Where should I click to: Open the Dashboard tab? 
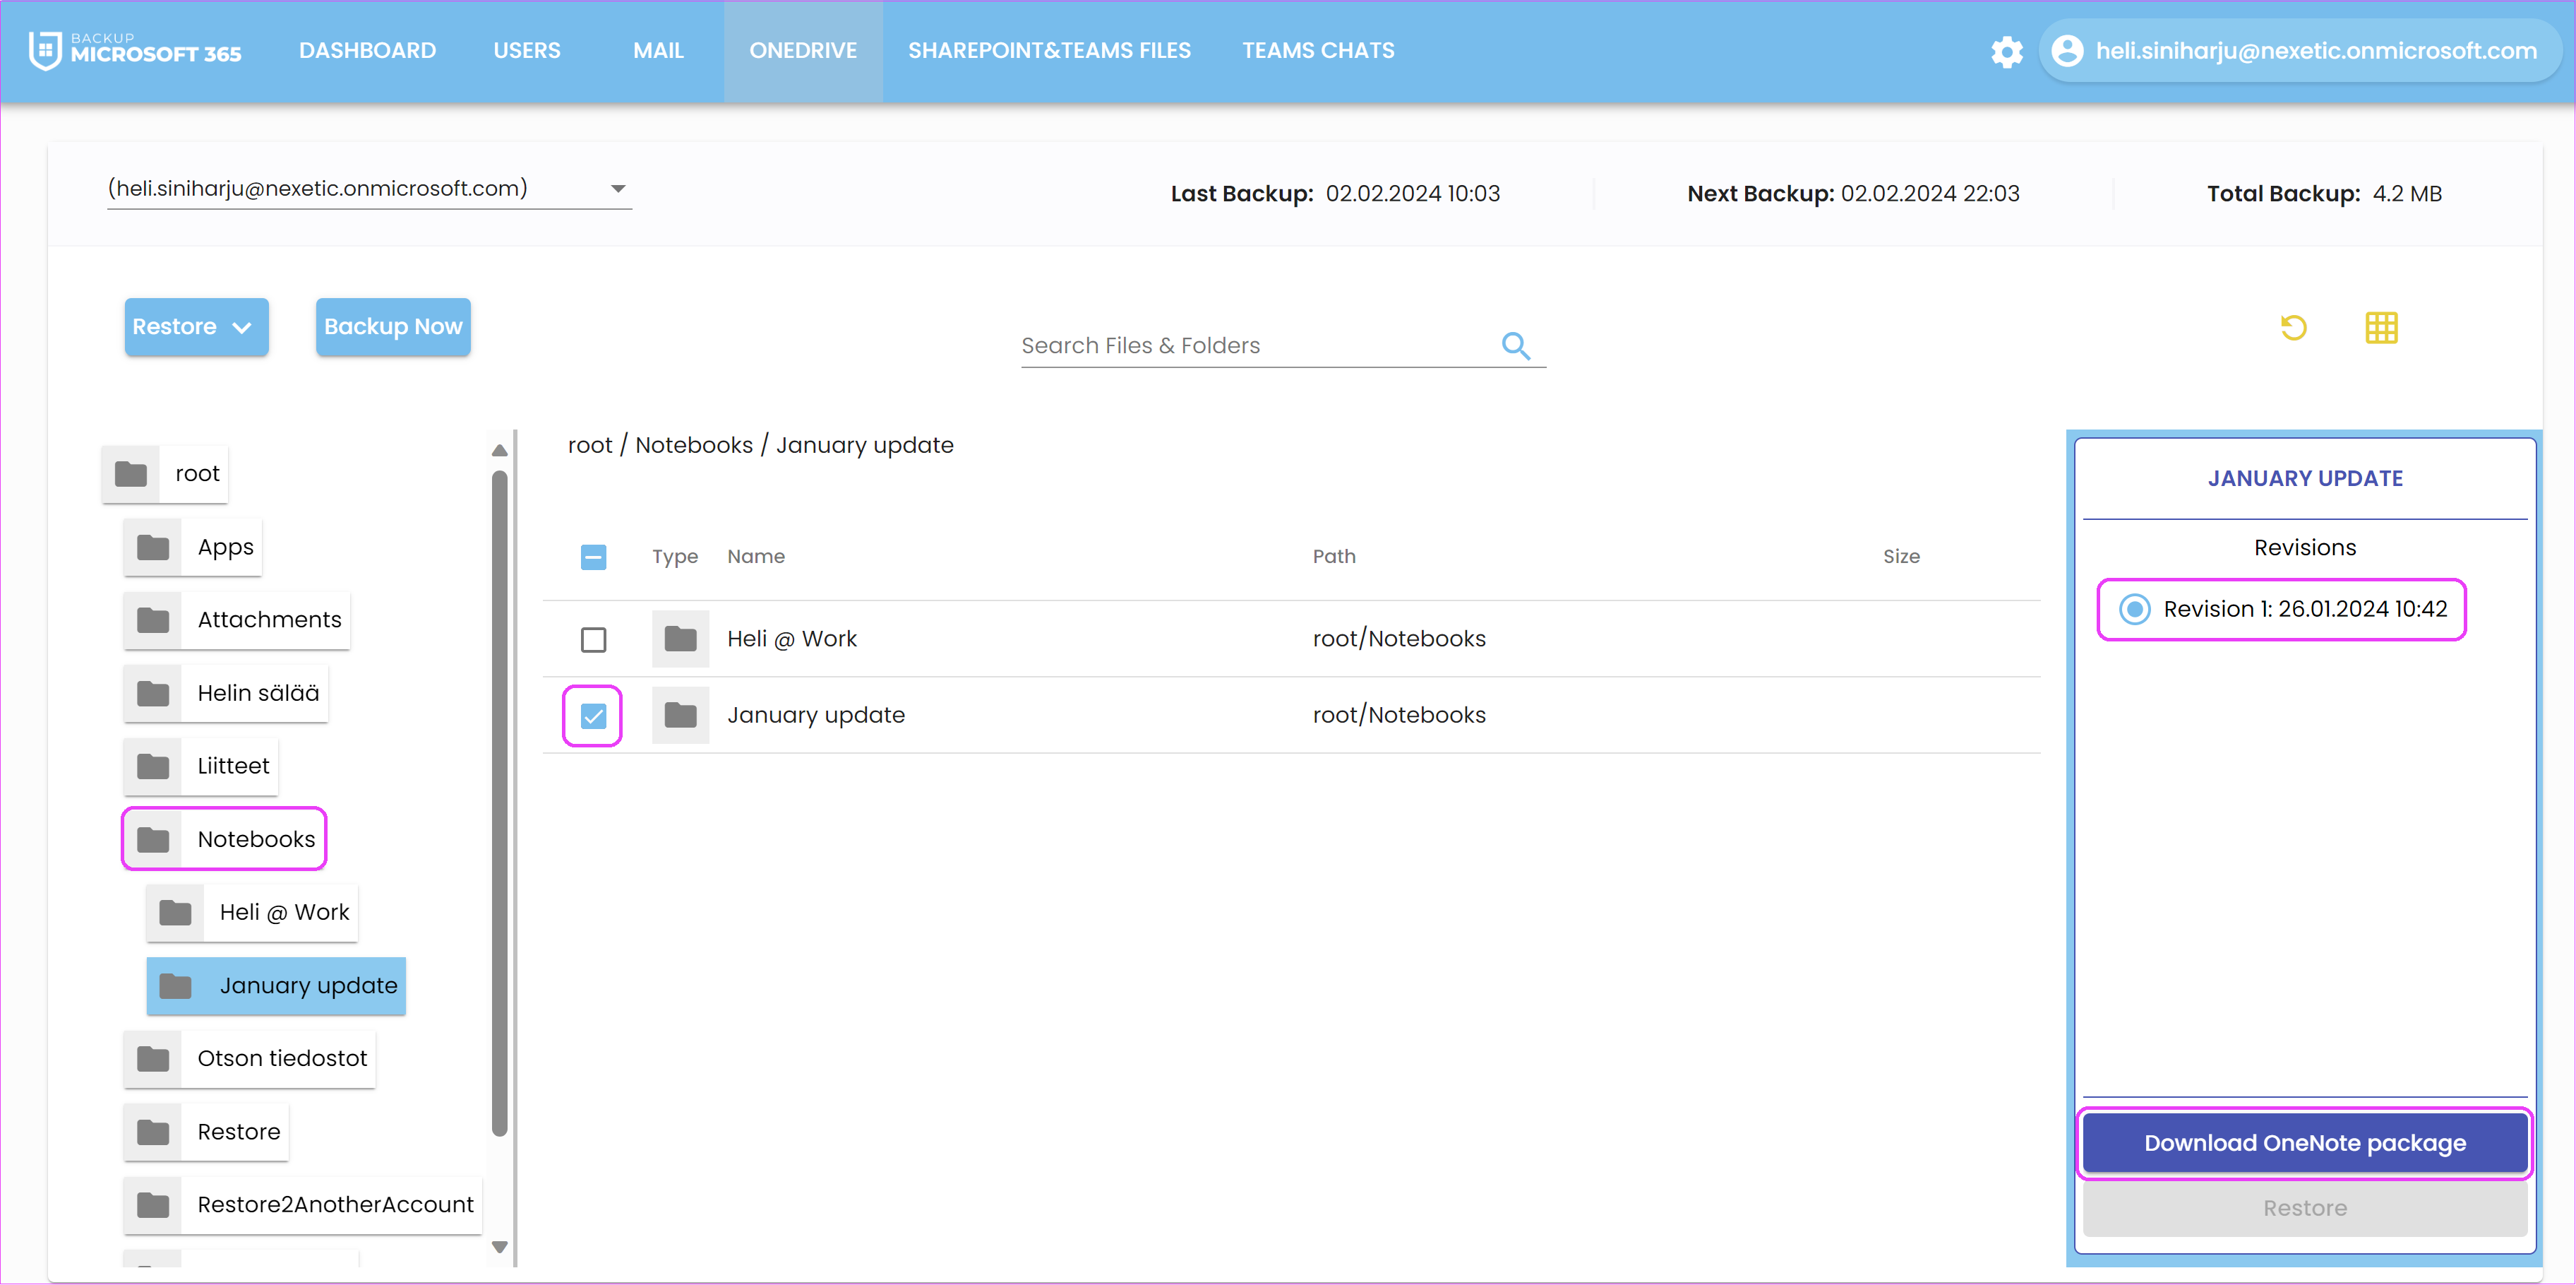(x=367, y=50)
